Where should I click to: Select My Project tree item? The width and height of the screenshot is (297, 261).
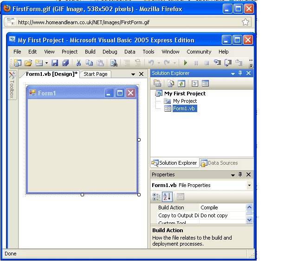click(185, 101)
